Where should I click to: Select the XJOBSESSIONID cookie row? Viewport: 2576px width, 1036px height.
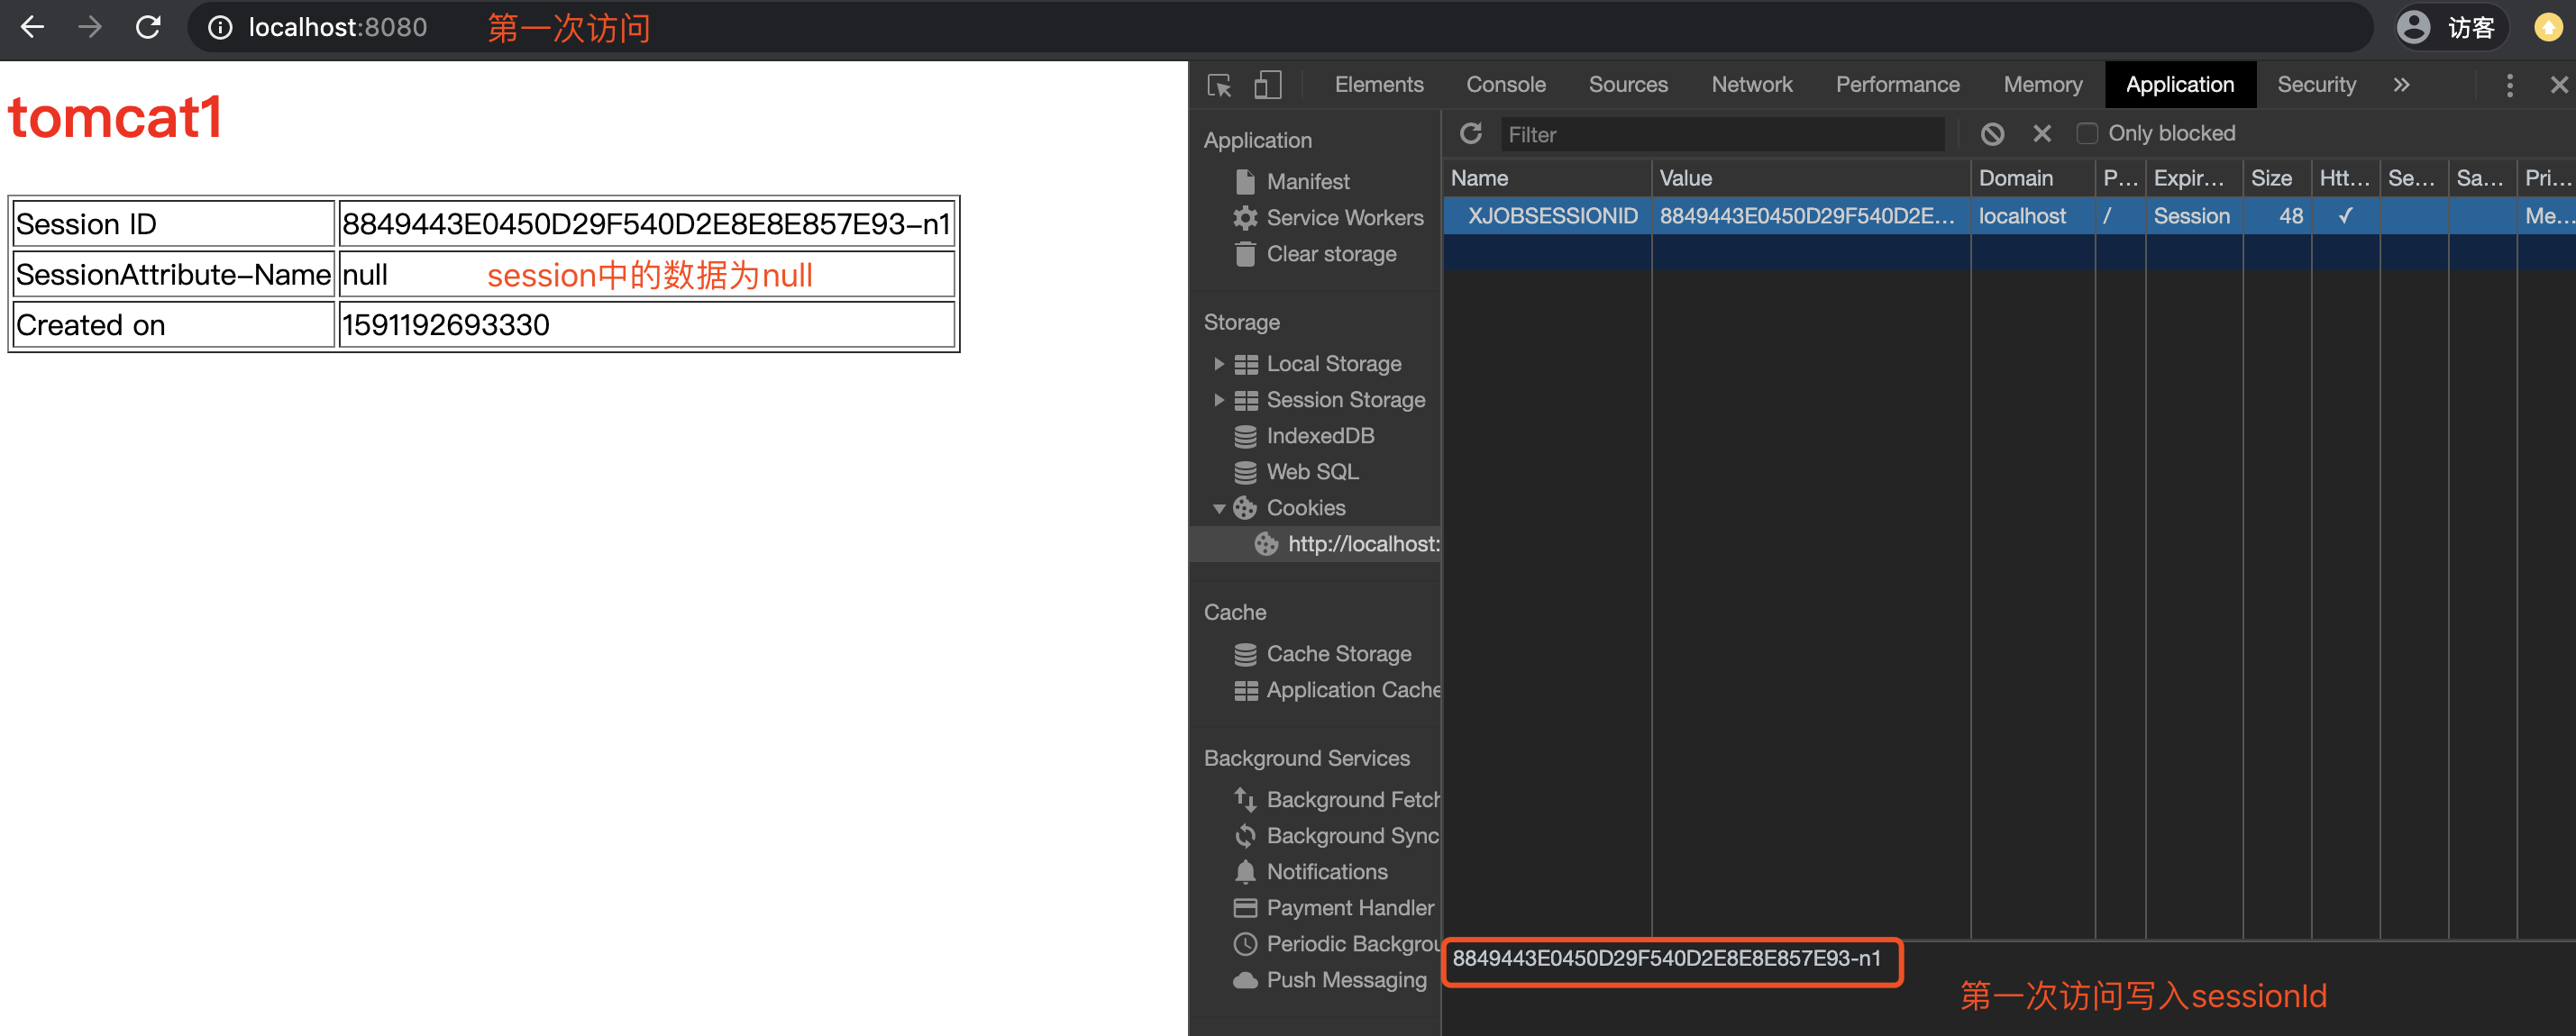2009,216
